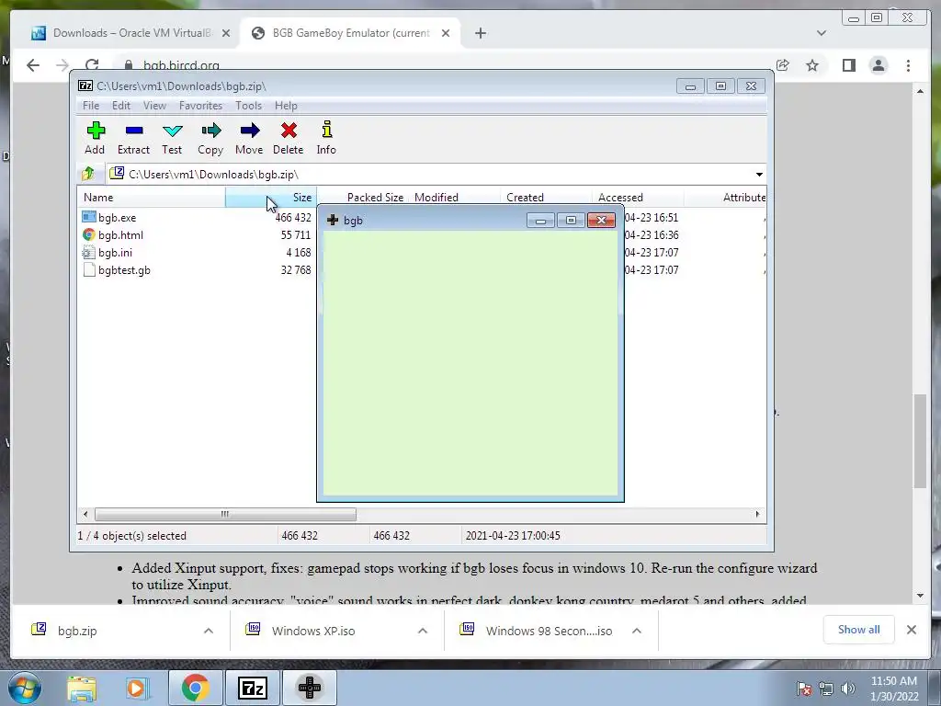
Task: Run the Test archive tool
Action: [172, 131]
